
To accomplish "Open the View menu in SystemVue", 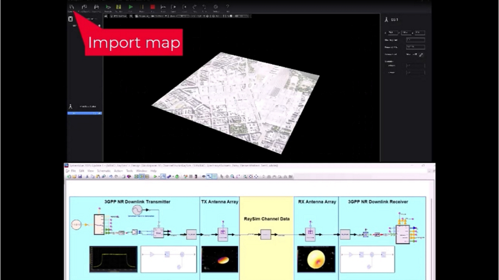I will (x=90, y=170).
